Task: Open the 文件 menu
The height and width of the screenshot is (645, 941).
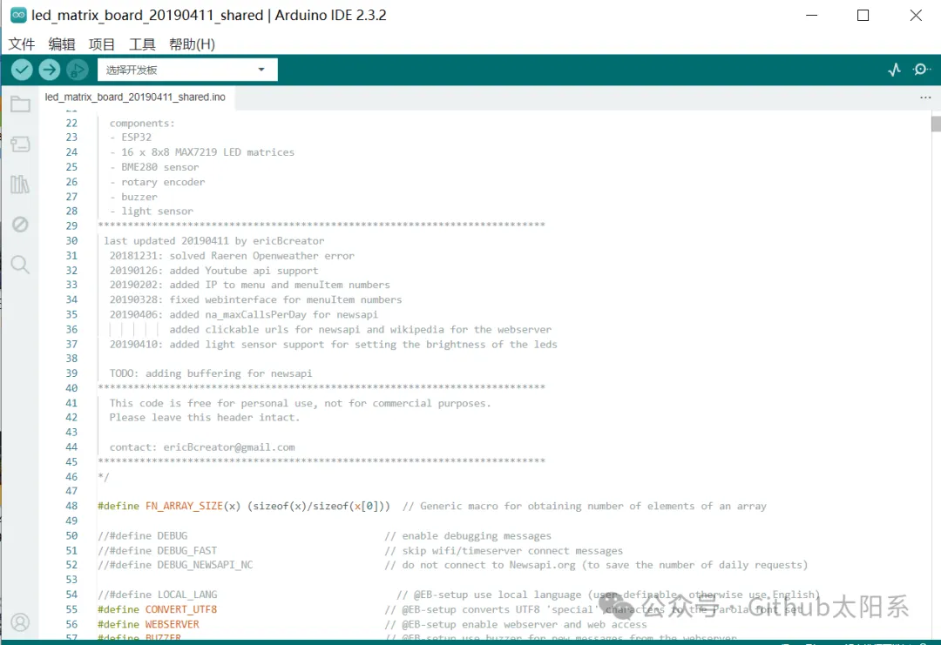Action: [x=22, y=44]
